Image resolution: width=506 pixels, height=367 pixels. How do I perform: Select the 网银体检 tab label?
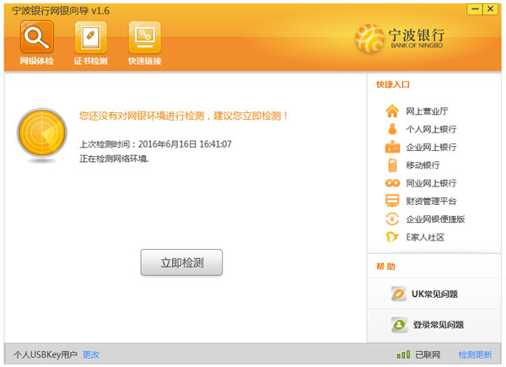[36, 61]
